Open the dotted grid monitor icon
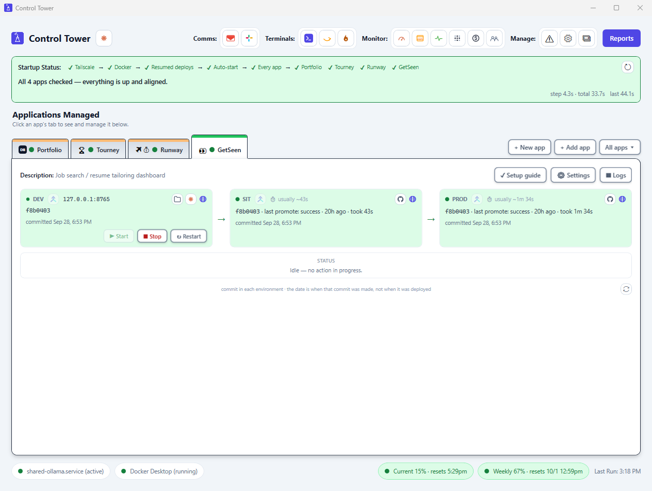Viewport: 652px width, 491px height. tap(457, 38)
